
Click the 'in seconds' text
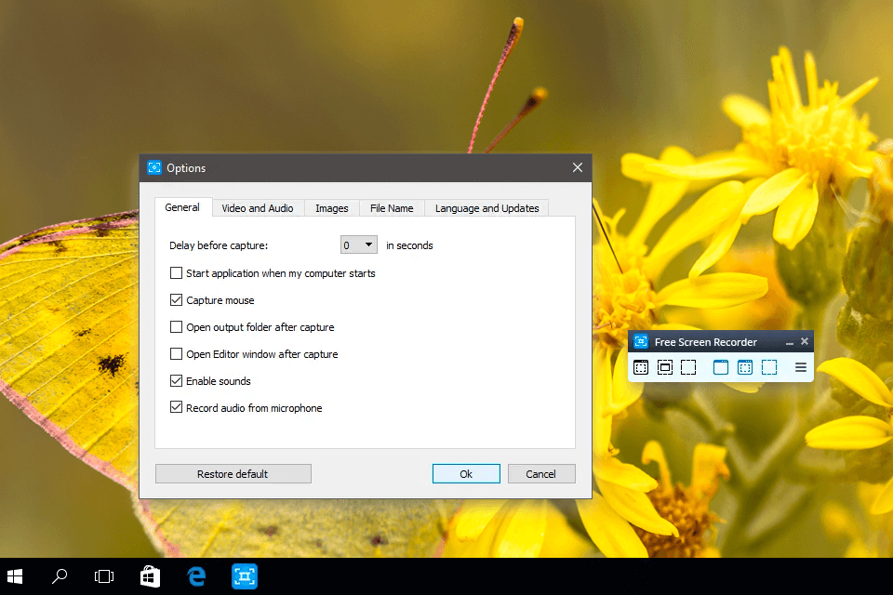tap(409, 245)
